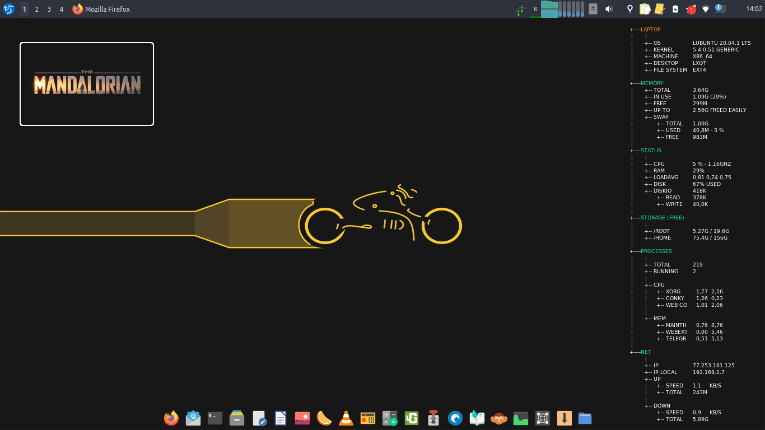This screenshot has width=765, height=430.
Task: Open the notification icon with blue exclamation
Action: pos(720,8)
